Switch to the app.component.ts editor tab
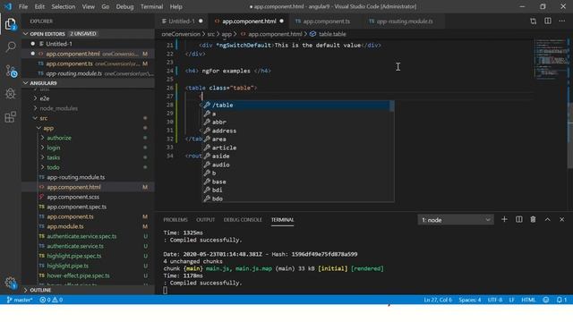Viewport: 573px width, 322px height. [326, 21]
